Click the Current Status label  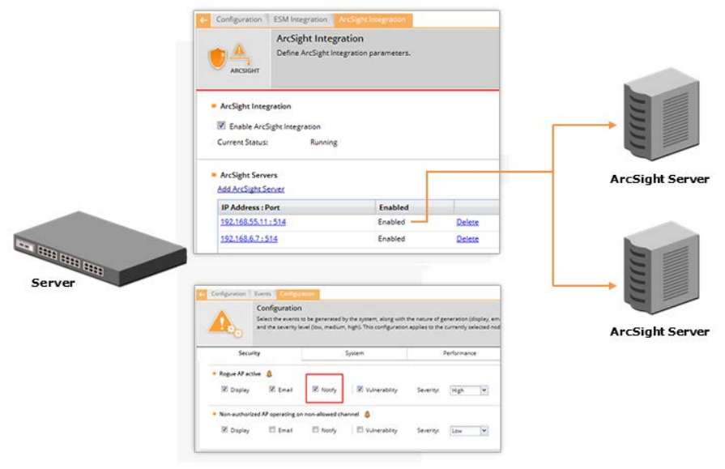tap(242, 143)
